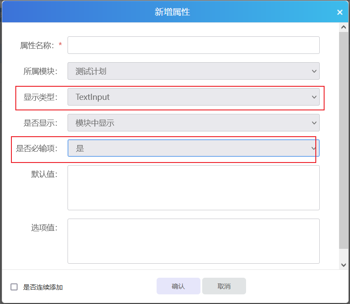Click the scrollbar up arrow

pos(344,27)
